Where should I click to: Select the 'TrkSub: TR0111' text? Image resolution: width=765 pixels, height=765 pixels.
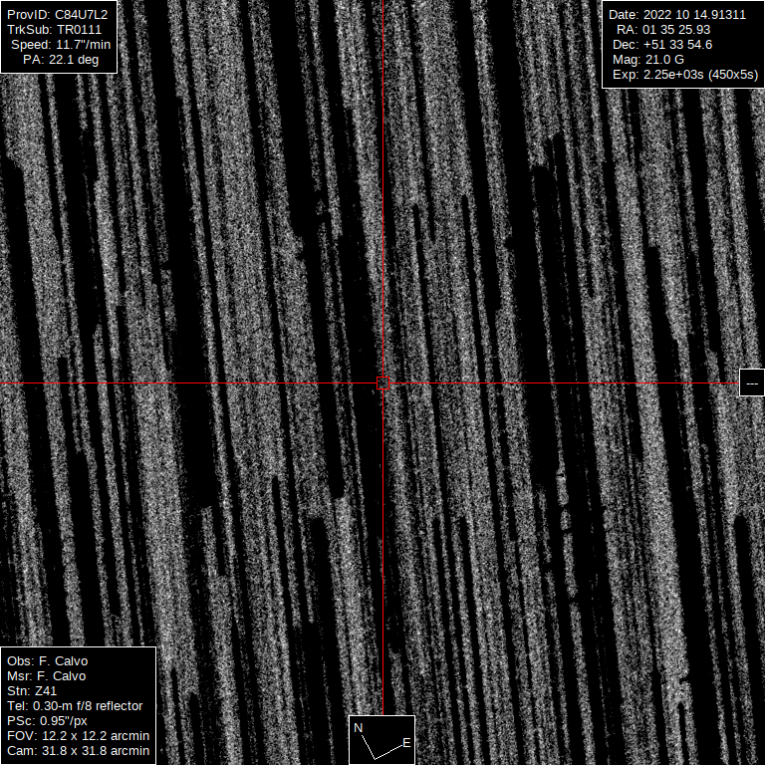coord(55,29)
